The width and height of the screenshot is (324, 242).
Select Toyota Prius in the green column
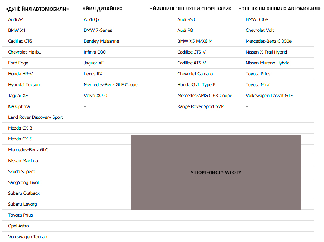tap(258, 74)
